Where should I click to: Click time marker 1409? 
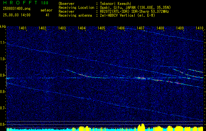(x=180, y=28)
